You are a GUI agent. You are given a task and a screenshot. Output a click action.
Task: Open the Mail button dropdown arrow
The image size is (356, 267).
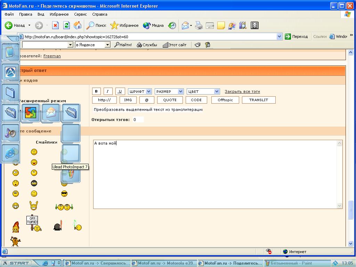click(191, 25)
